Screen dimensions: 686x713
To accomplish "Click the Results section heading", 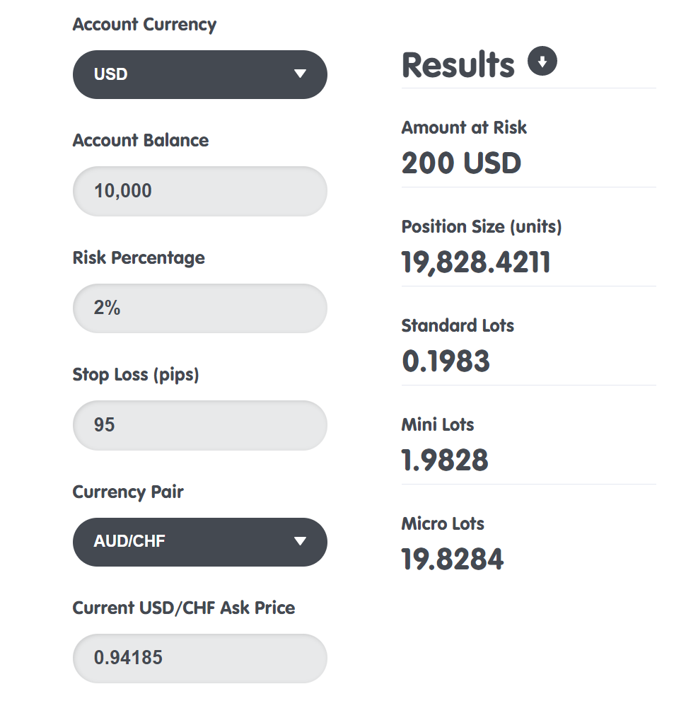I will point(458,64).
